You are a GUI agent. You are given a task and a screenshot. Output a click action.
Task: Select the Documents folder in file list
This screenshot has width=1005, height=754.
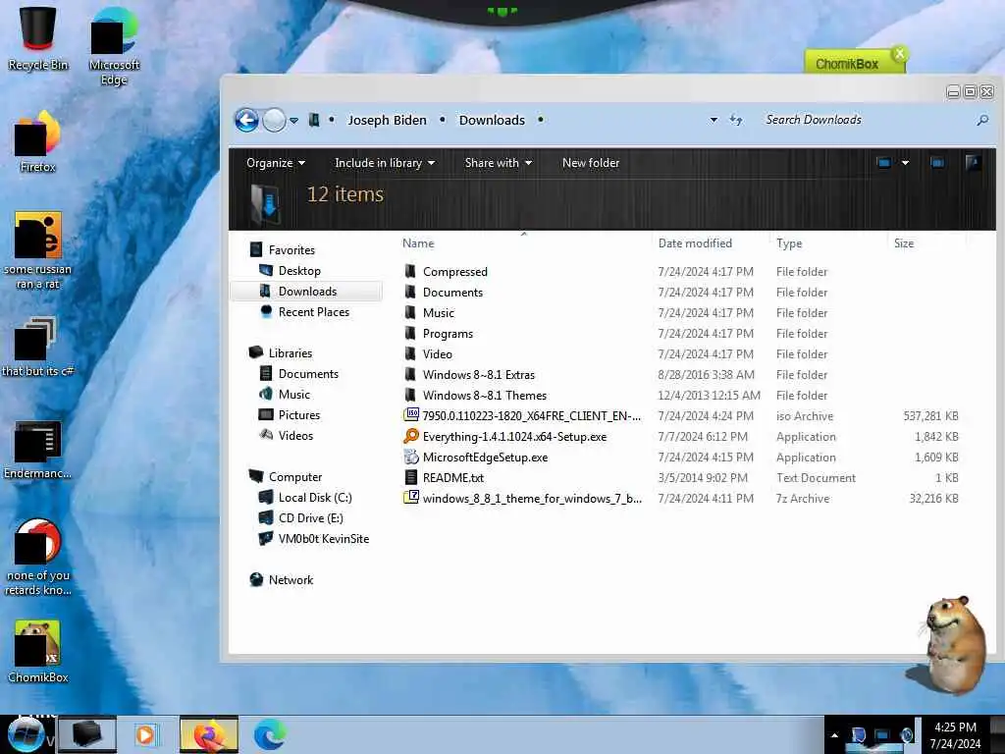coord(452,292)
